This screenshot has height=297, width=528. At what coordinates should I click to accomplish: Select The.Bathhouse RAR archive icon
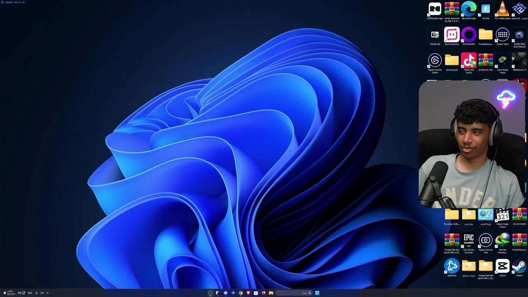[x=519, y=242]
